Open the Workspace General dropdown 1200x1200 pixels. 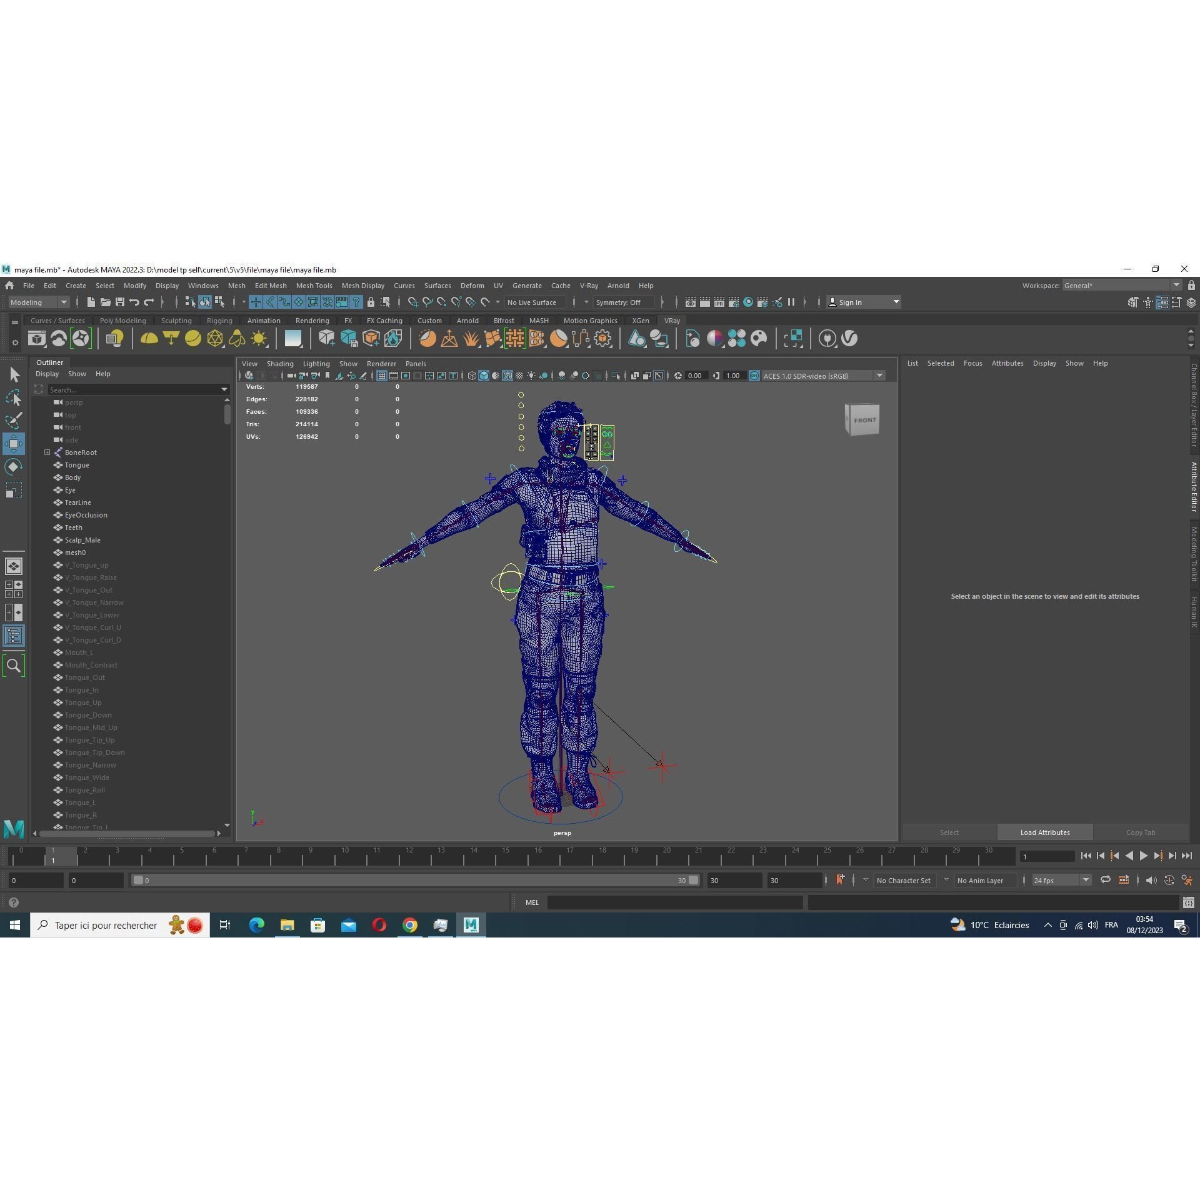click(1122, 286)
